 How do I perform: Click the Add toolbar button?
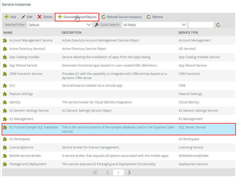10,17
